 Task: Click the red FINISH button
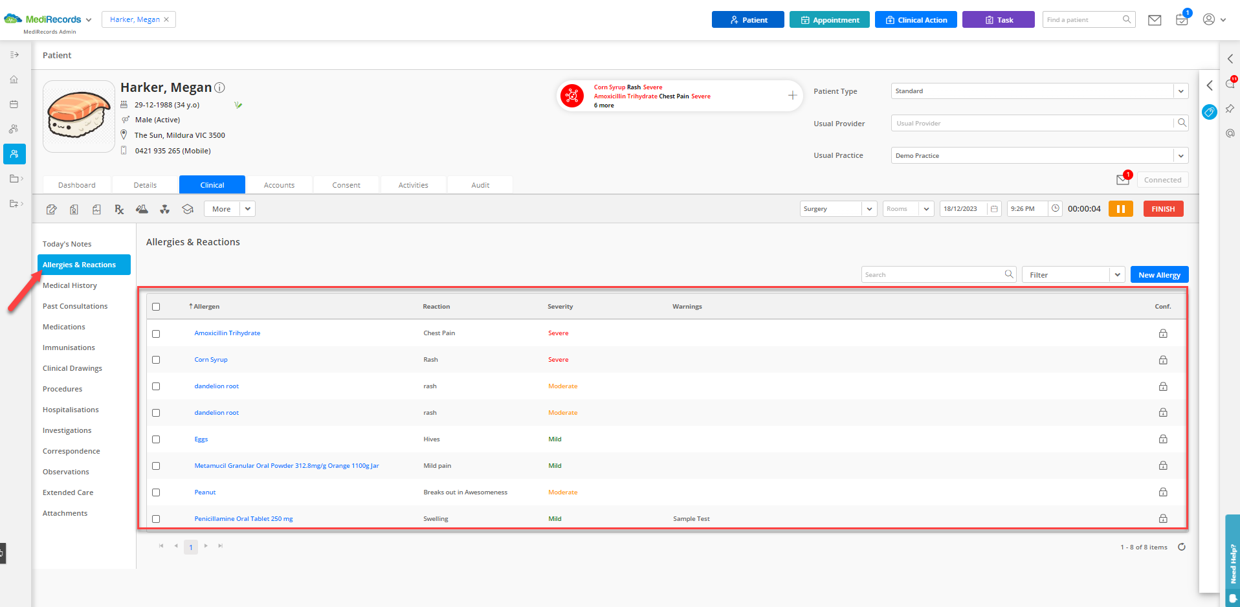pyautogui.click(x=1163, y=209)
